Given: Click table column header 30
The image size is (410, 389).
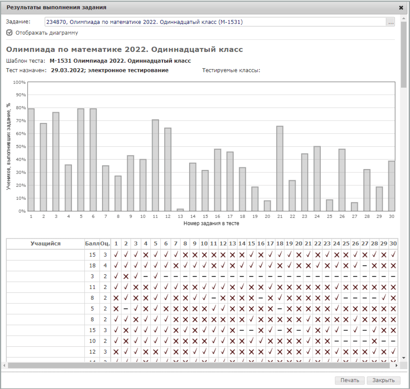Looking at the screenshot, I should click(393, 244).
